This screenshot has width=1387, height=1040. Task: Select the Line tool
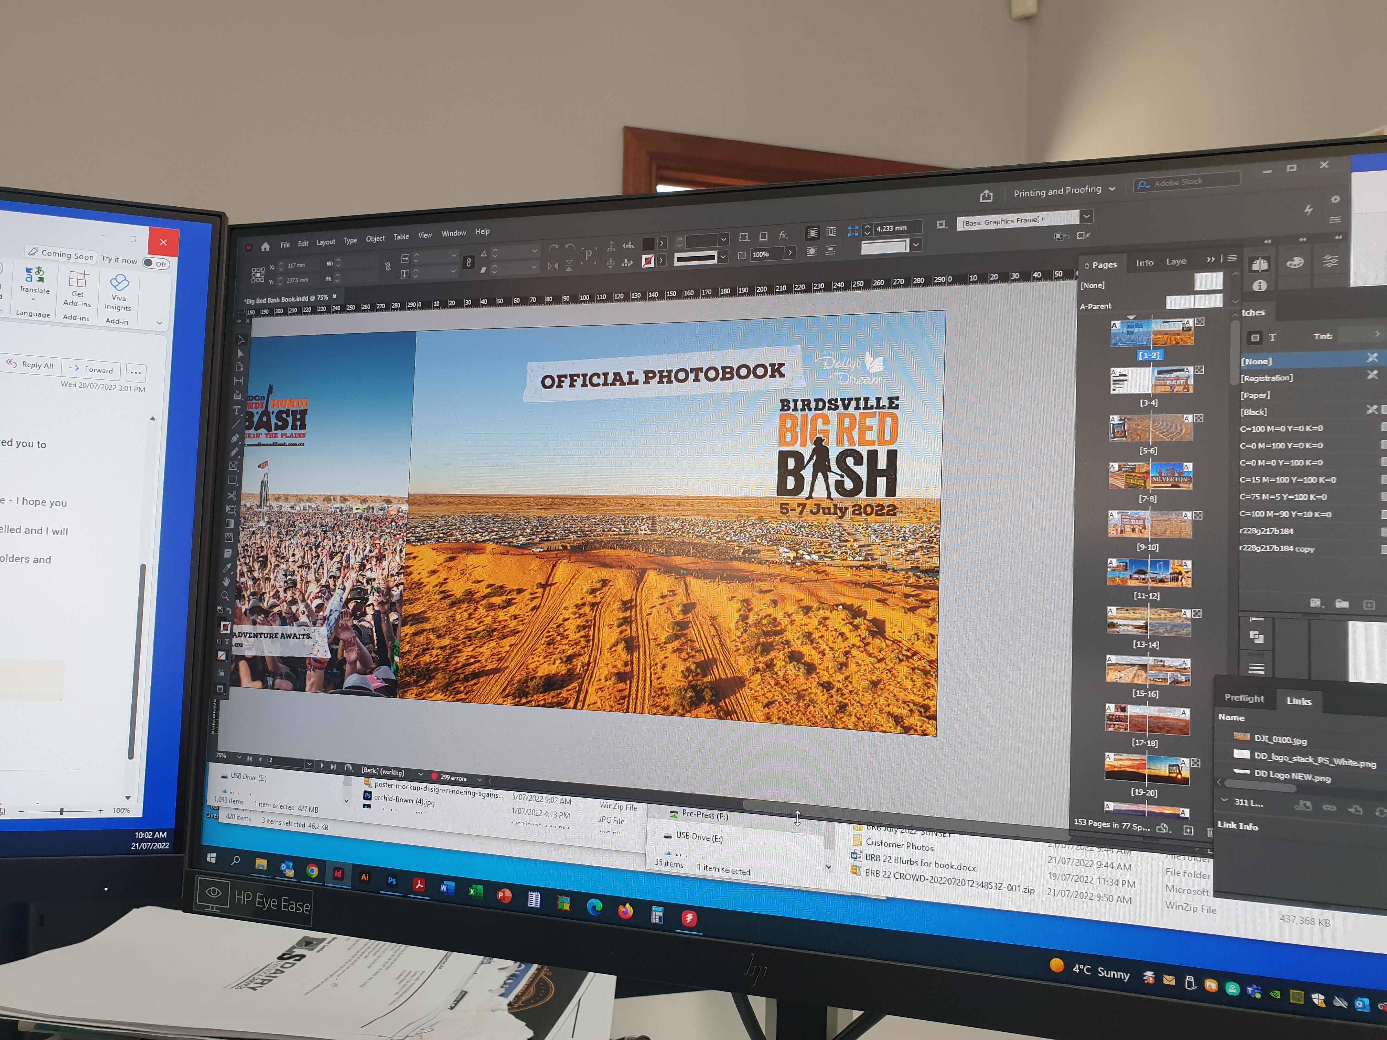pos(236,424)
